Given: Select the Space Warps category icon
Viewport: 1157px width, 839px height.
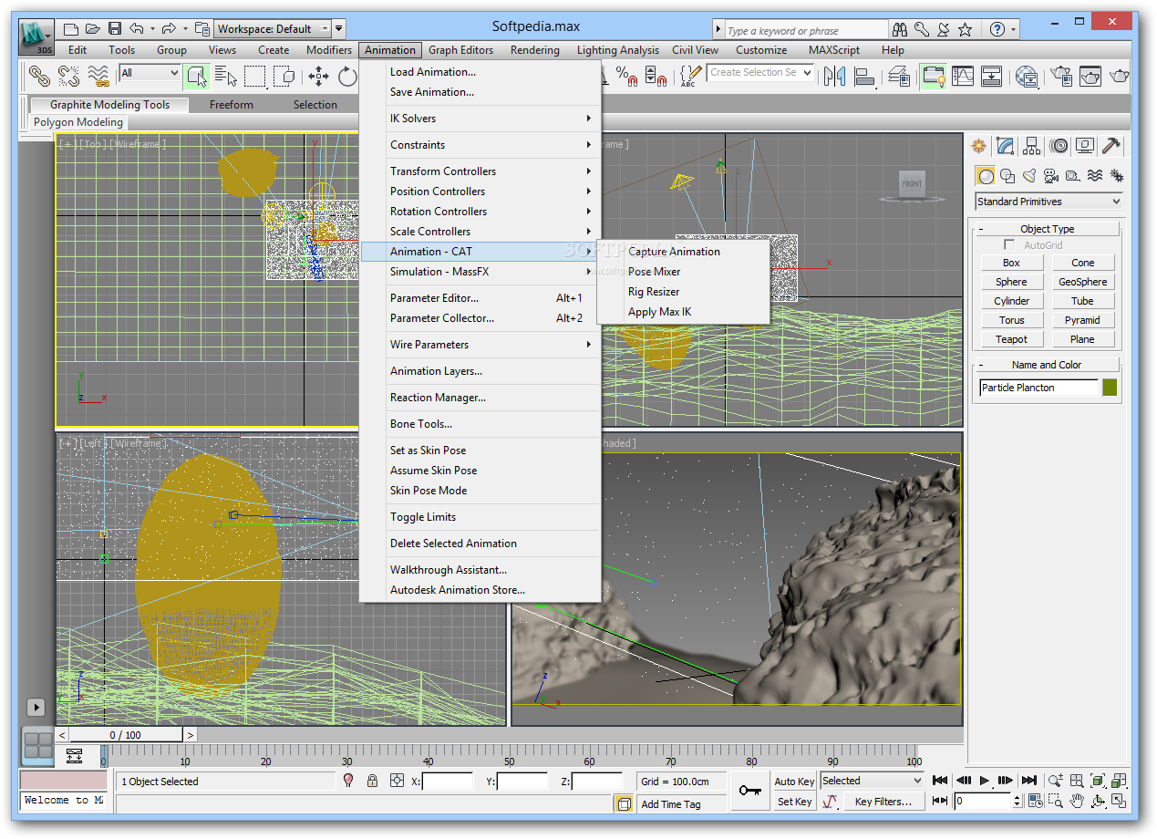Looking at the screenshot, I should 1095,176.
